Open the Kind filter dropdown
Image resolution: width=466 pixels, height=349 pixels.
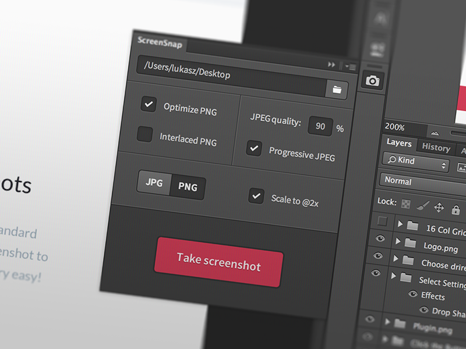(x=416, y=162)
